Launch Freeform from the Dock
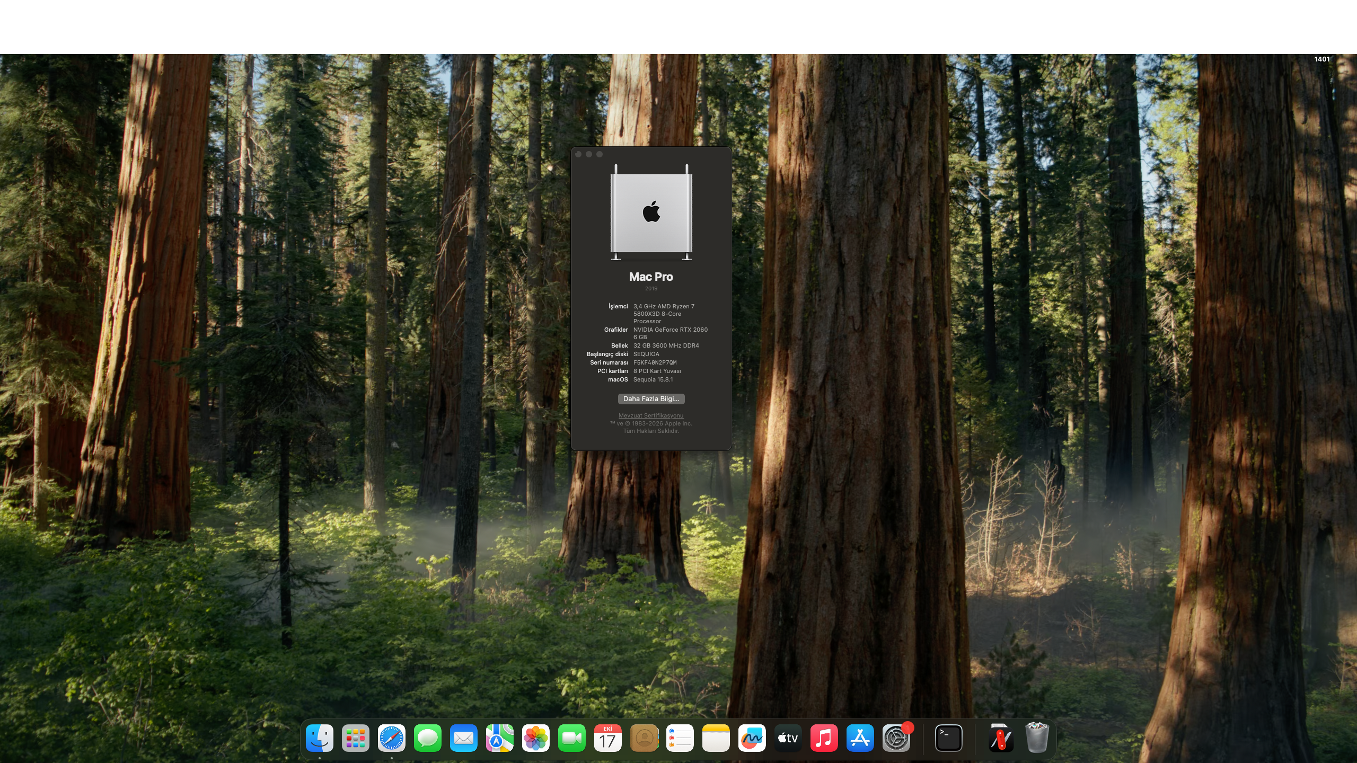 pos(752,738)
